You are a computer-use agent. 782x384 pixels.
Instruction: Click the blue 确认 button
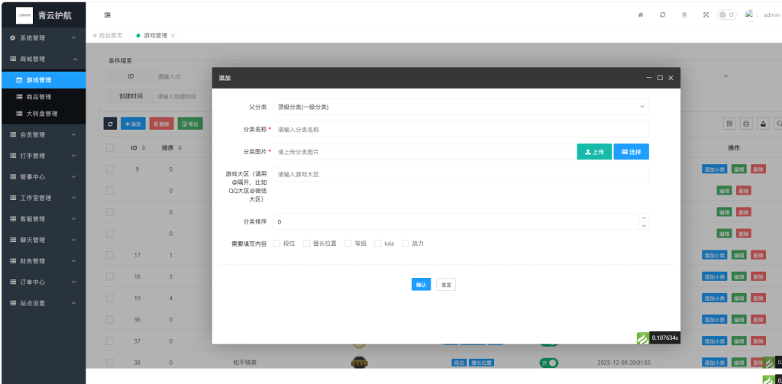(421, 284)
